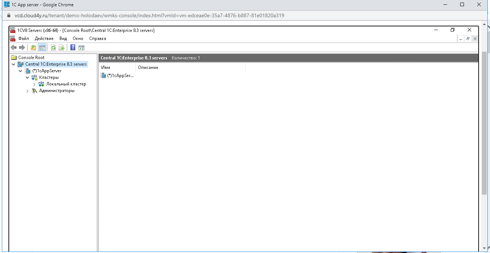Minimize the inner console child window
Screen dimensions: 490x253
click(461, 38)
